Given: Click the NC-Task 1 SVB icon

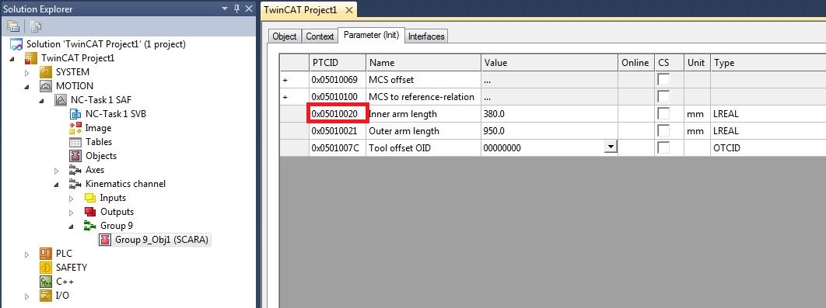Looking at the screenshot, I should click(x=76, y=113).
